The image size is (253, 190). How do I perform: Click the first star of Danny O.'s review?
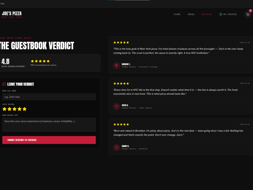[115, 124]
